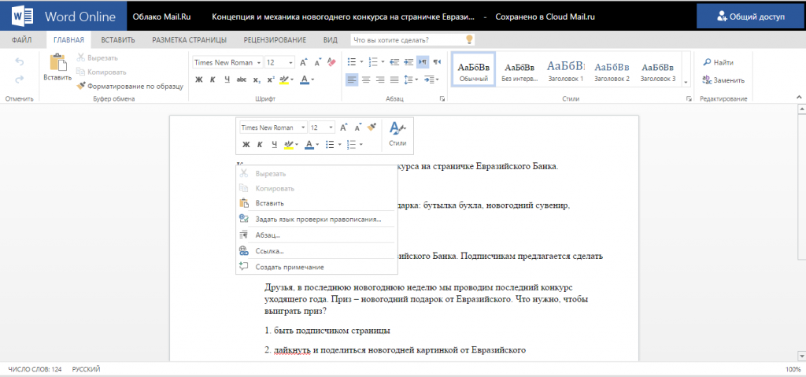806x377 pixels.
Task: Decrease font size using ribbon shrink-font icon
Action: click(x=318, y=62)
